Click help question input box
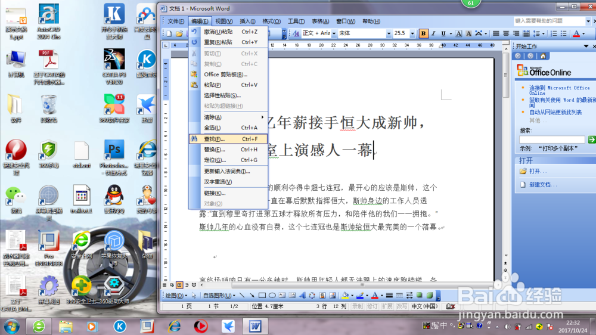Image resolution: width=596 pixels, height=335 pixels. [x=550, y=21]
